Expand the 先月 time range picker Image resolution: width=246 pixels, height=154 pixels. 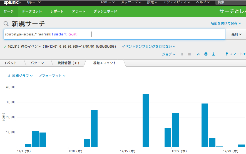tap(236, 34)
